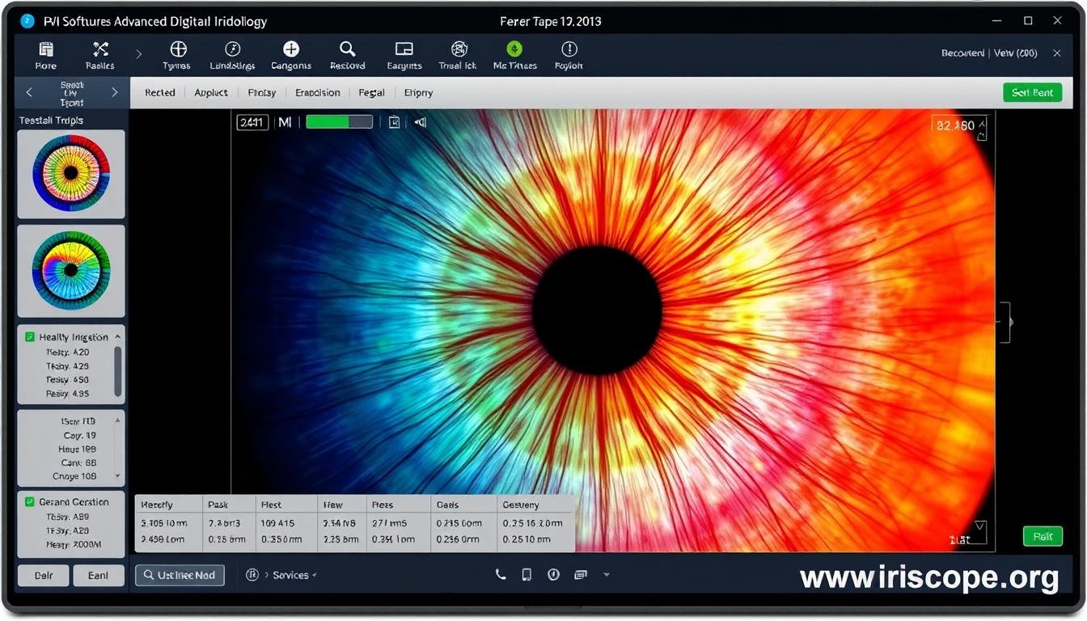Open the Tymes crosshair tool
The height and width of the screenshot is (621, 1087).
pyautogui.click(x=177, y=50)
